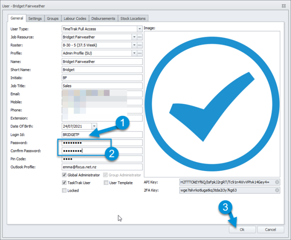Switch to the Labour Codes tab
This screenshot has width=291, height=240.
coord(75,19)
